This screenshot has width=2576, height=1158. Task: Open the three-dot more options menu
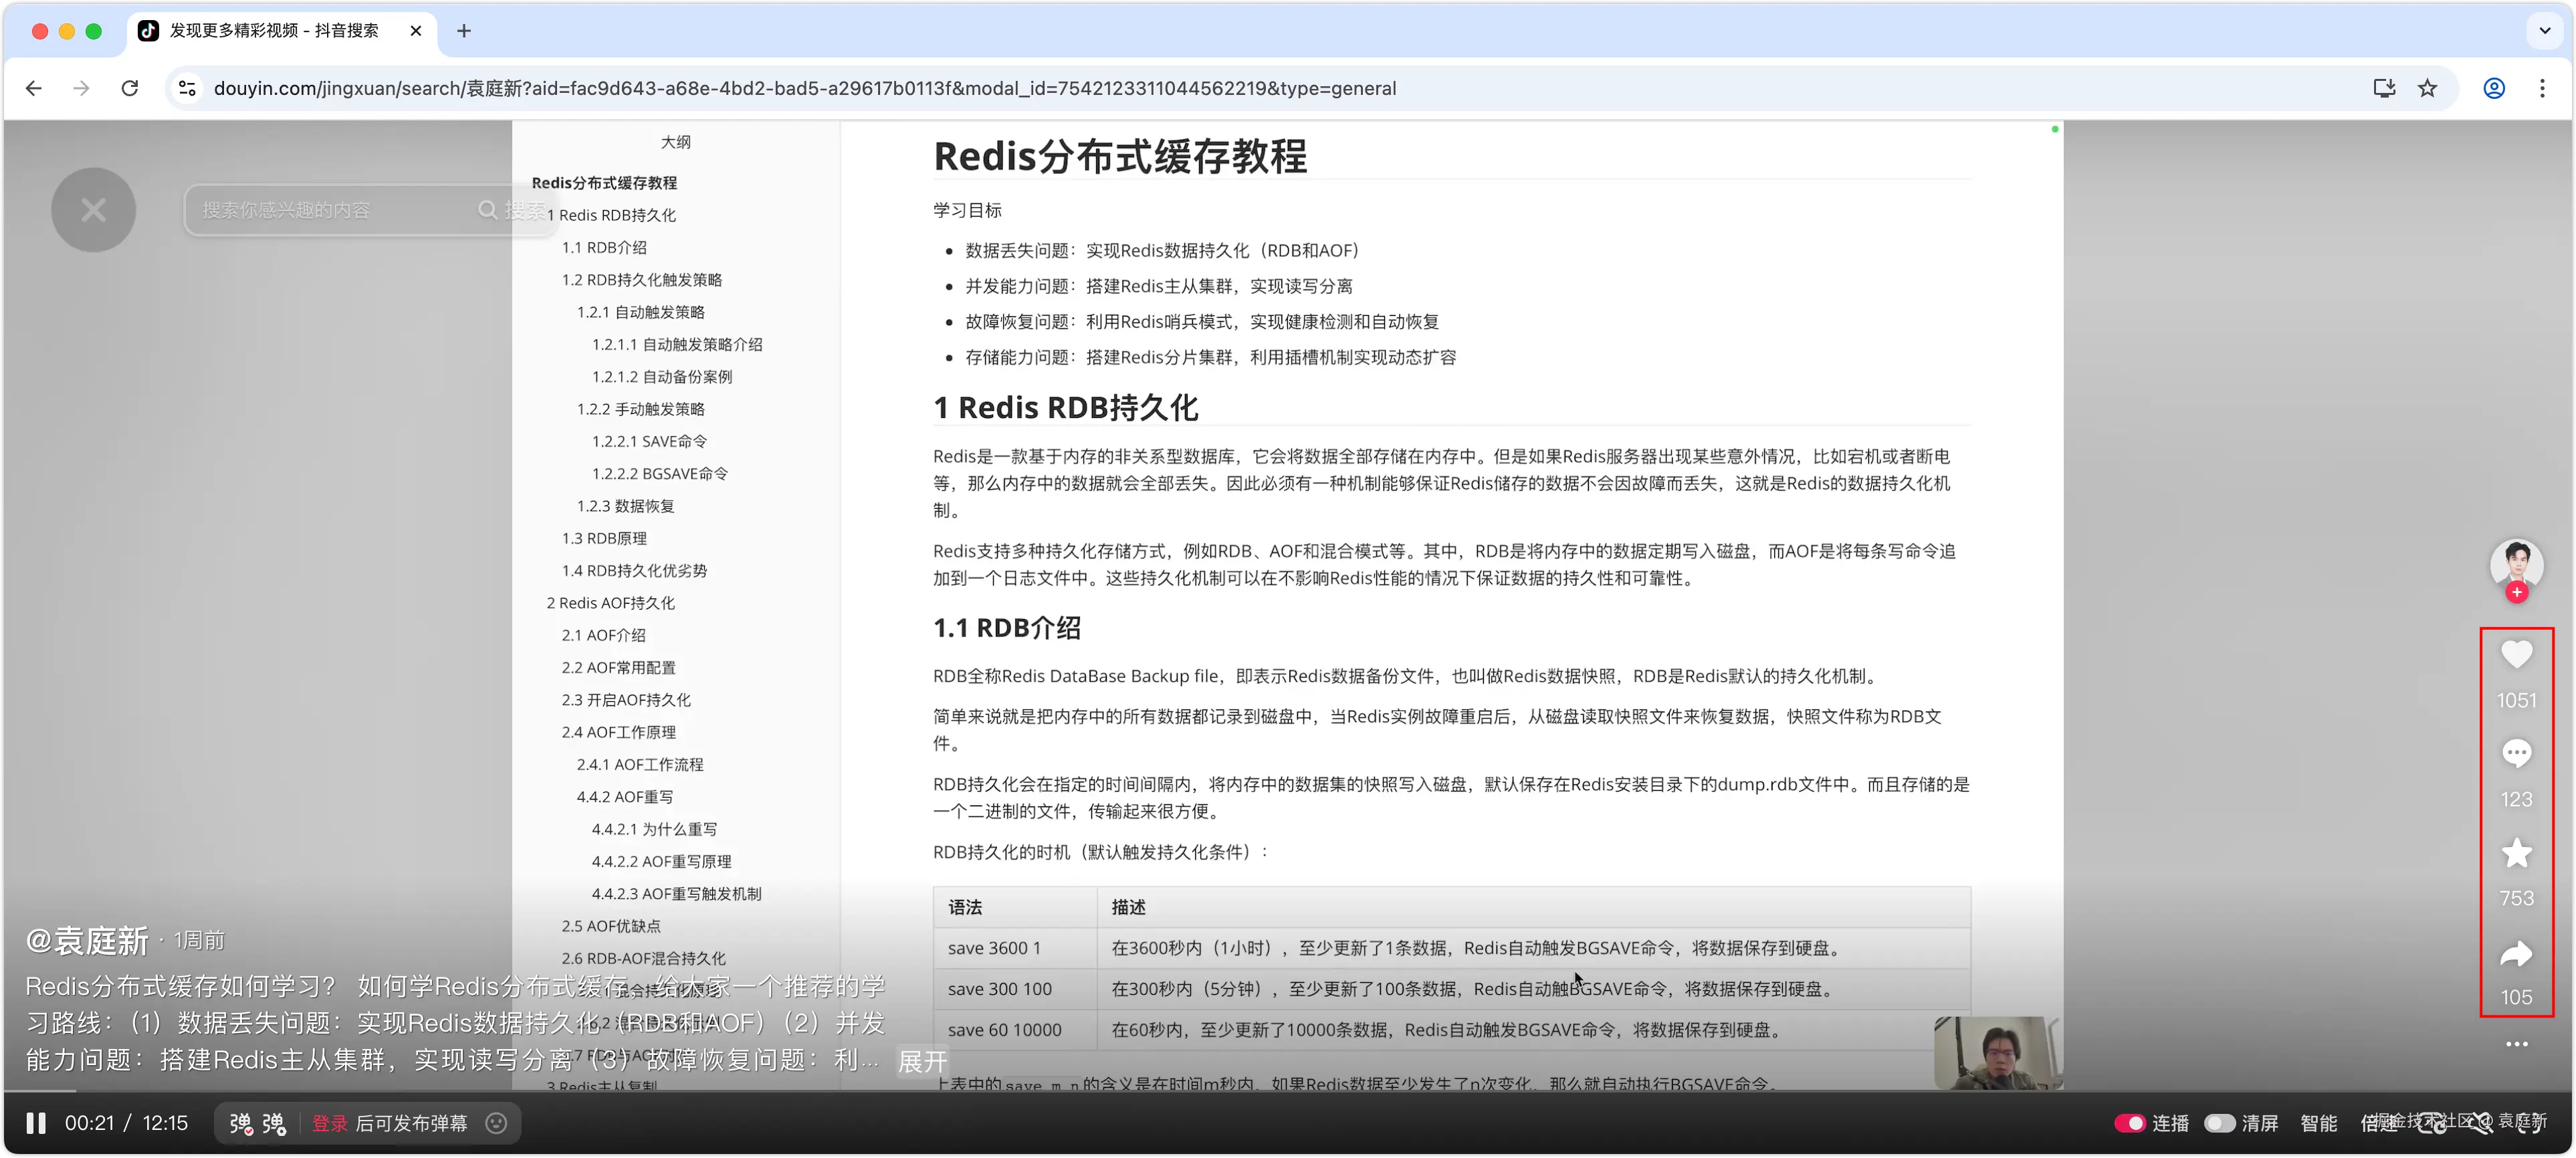coord(2516,1044)
